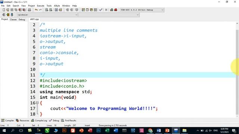Click the code line '#include<iostream>'
Screen dimensions: 239x134
pyautogui.click(x=63, y=80)
